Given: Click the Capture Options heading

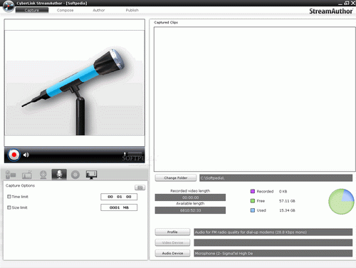Looking at the screenshot, I should click(20, 185).
